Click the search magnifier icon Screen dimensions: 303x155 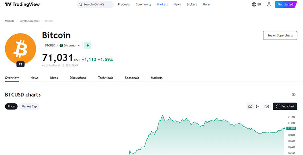tap(80, 5)
